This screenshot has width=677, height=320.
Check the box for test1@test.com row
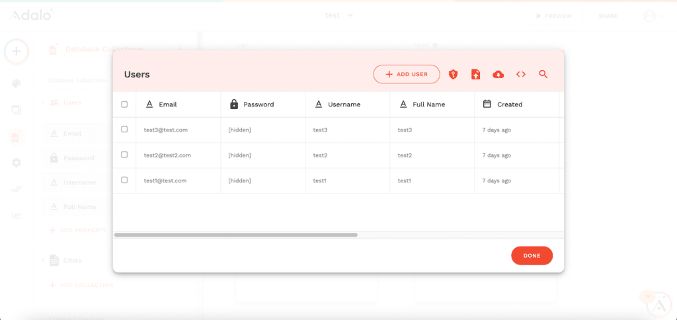(x=124, y=180)
